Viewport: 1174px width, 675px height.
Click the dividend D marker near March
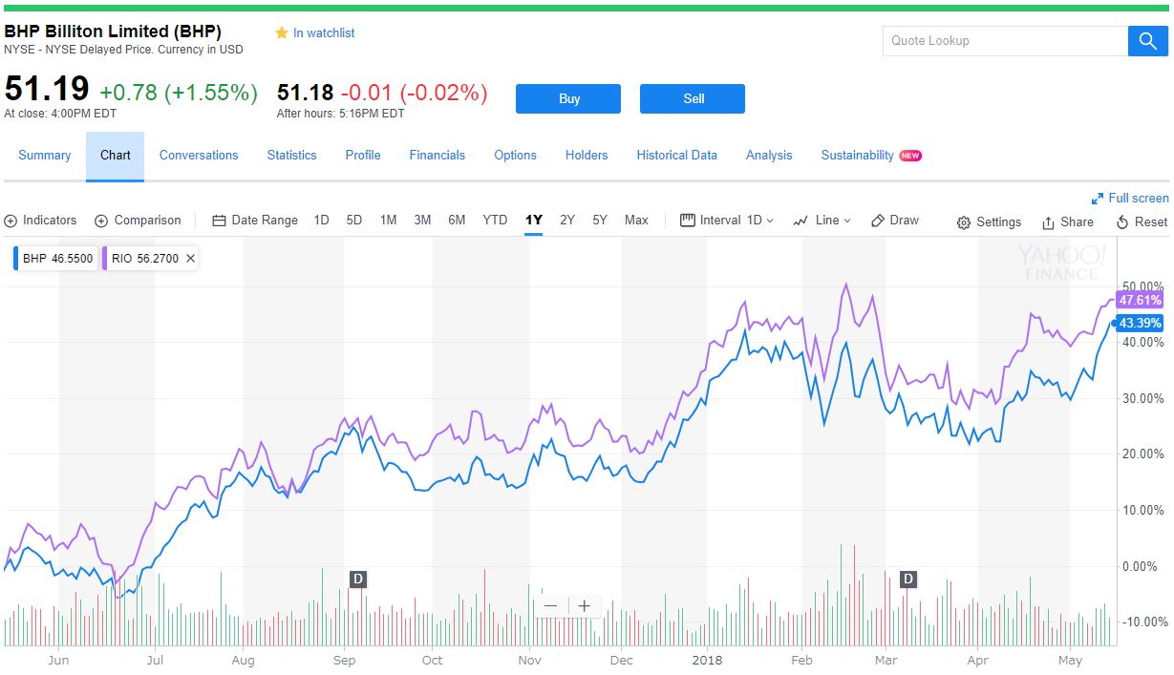pos(908,579)
